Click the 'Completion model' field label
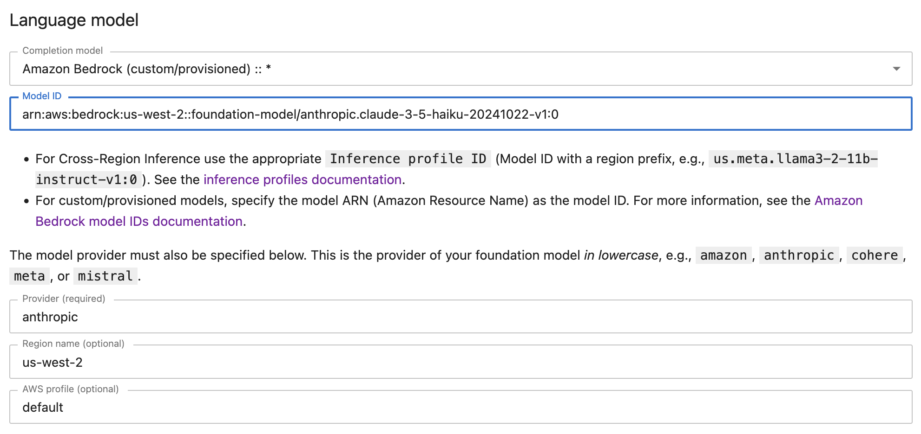 point(63,51)
